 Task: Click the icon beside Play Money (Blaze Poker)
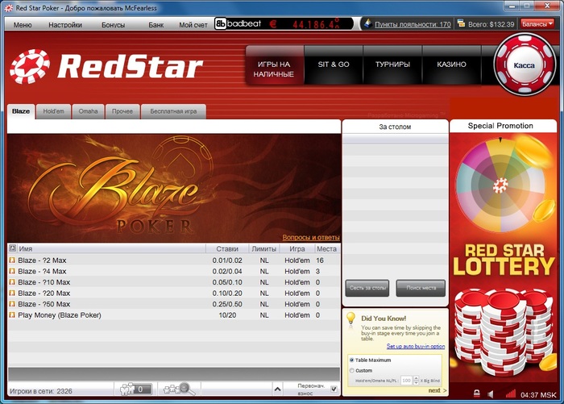[12, 314]
